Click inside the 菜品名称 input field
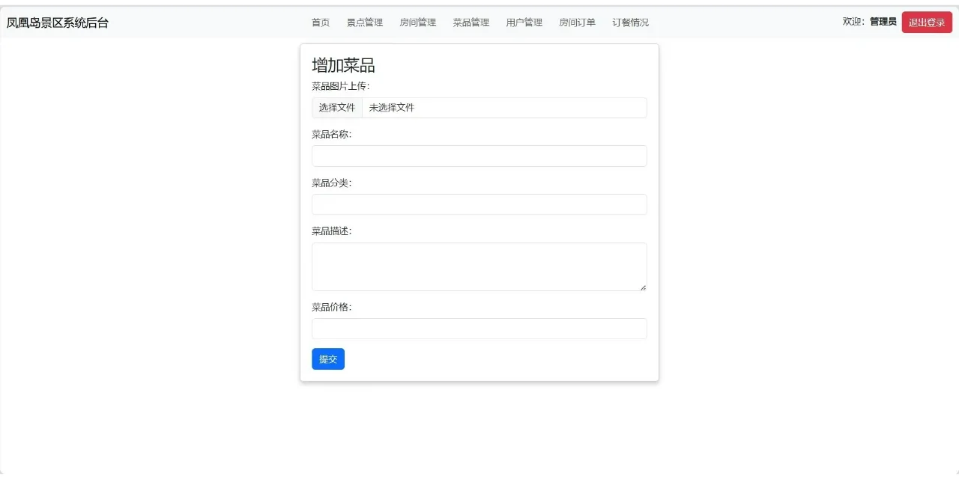959x479 pixels. pyautogui.click(x=479, y=156)
